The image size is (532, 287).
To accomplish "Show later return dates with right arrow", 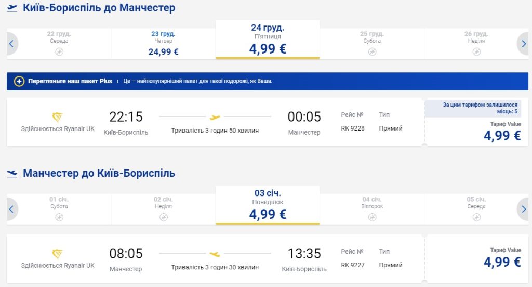I will tap(523, 210).
